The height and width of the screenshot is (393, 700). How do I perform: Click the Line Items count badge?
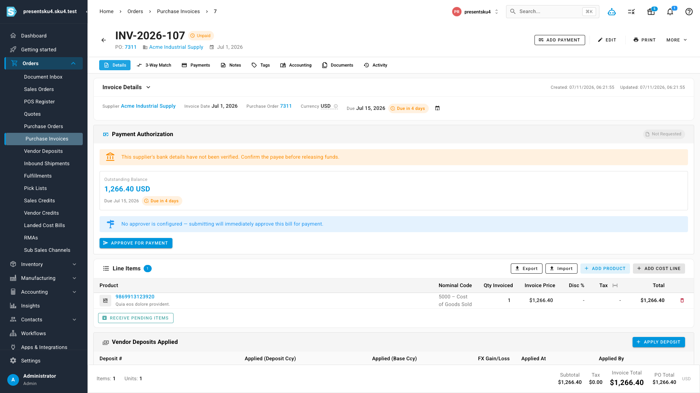point(148,269)
